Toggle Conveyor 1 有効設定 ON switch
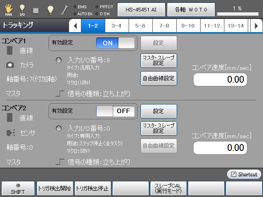This screenshot has width=263, height=197. 115,43
